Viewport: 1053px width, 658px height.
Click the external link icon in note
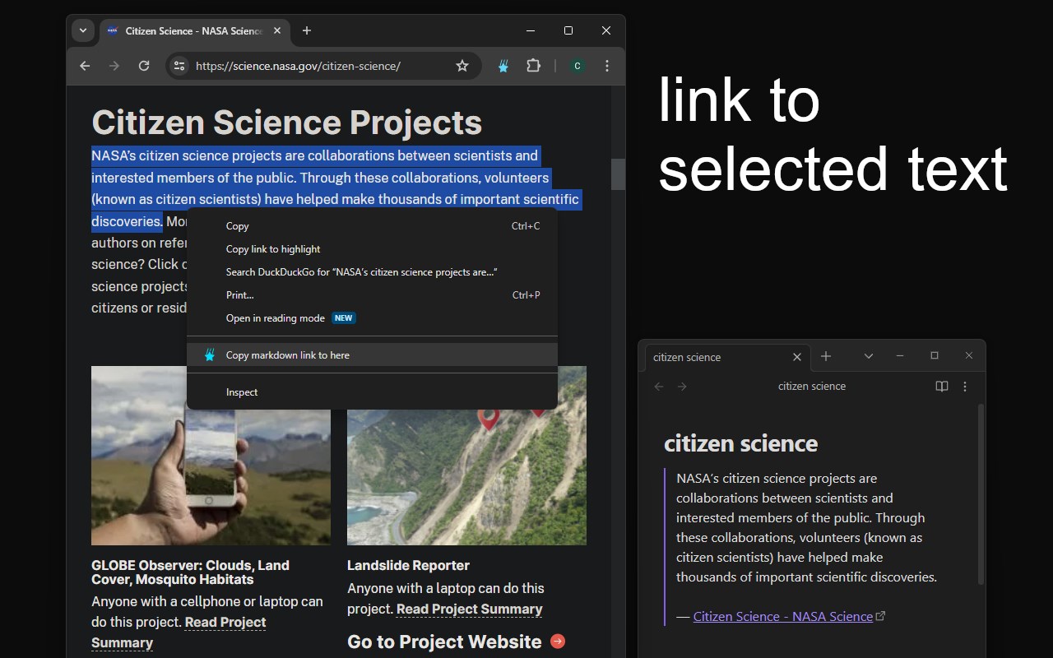[x=881, y=615]
